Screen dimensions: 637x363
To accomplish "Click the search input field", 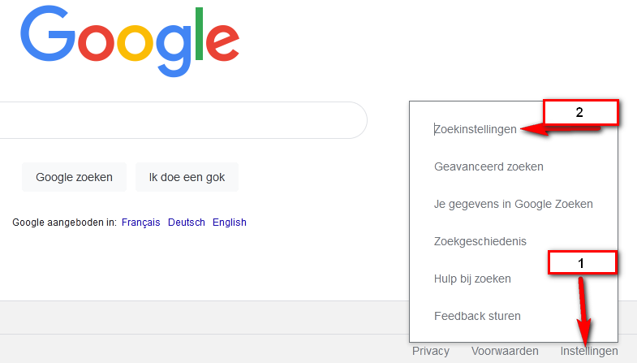I will point(183,120).
